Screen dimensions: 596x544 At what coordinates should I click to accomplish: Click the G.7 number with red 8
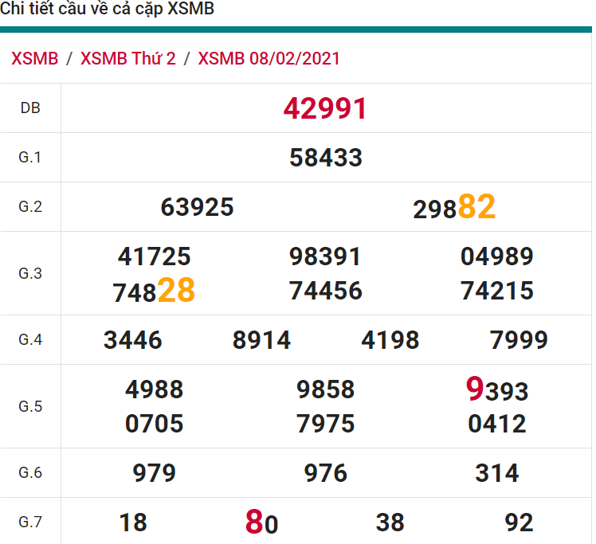(261, 523)
